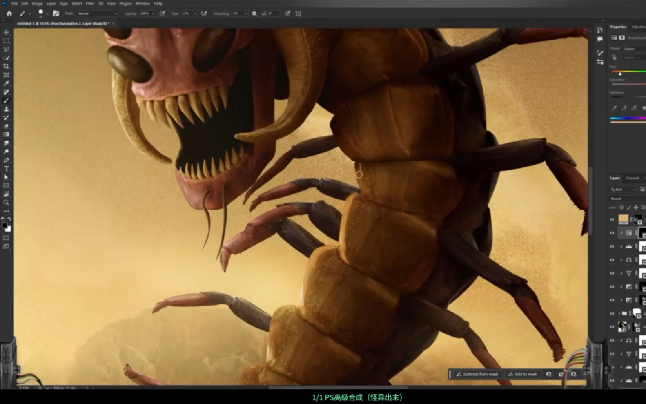The height and width of the screenshot is (404, 646).
Task: Select the History Brush tool
Action: pyautogui.click(x=6, y=118)
